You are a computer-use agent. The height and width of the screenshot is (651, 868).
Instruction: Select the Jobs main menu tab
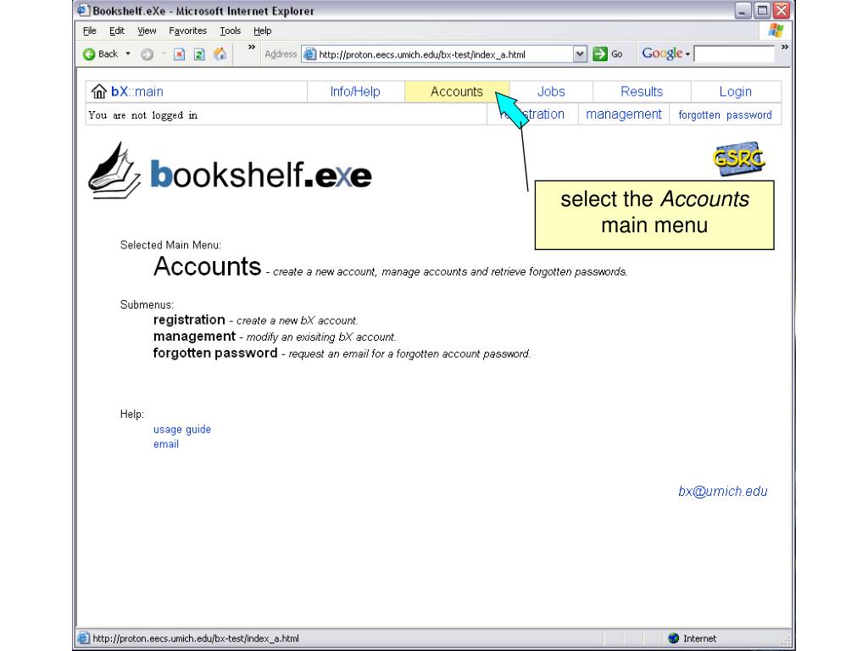click(551, 92)
